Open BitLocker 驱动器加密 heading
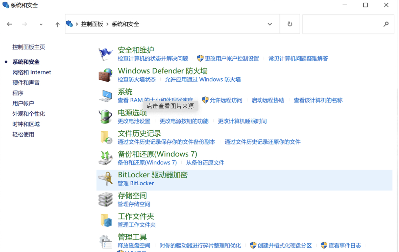This screenshot has height=252, width=399. 153,175
